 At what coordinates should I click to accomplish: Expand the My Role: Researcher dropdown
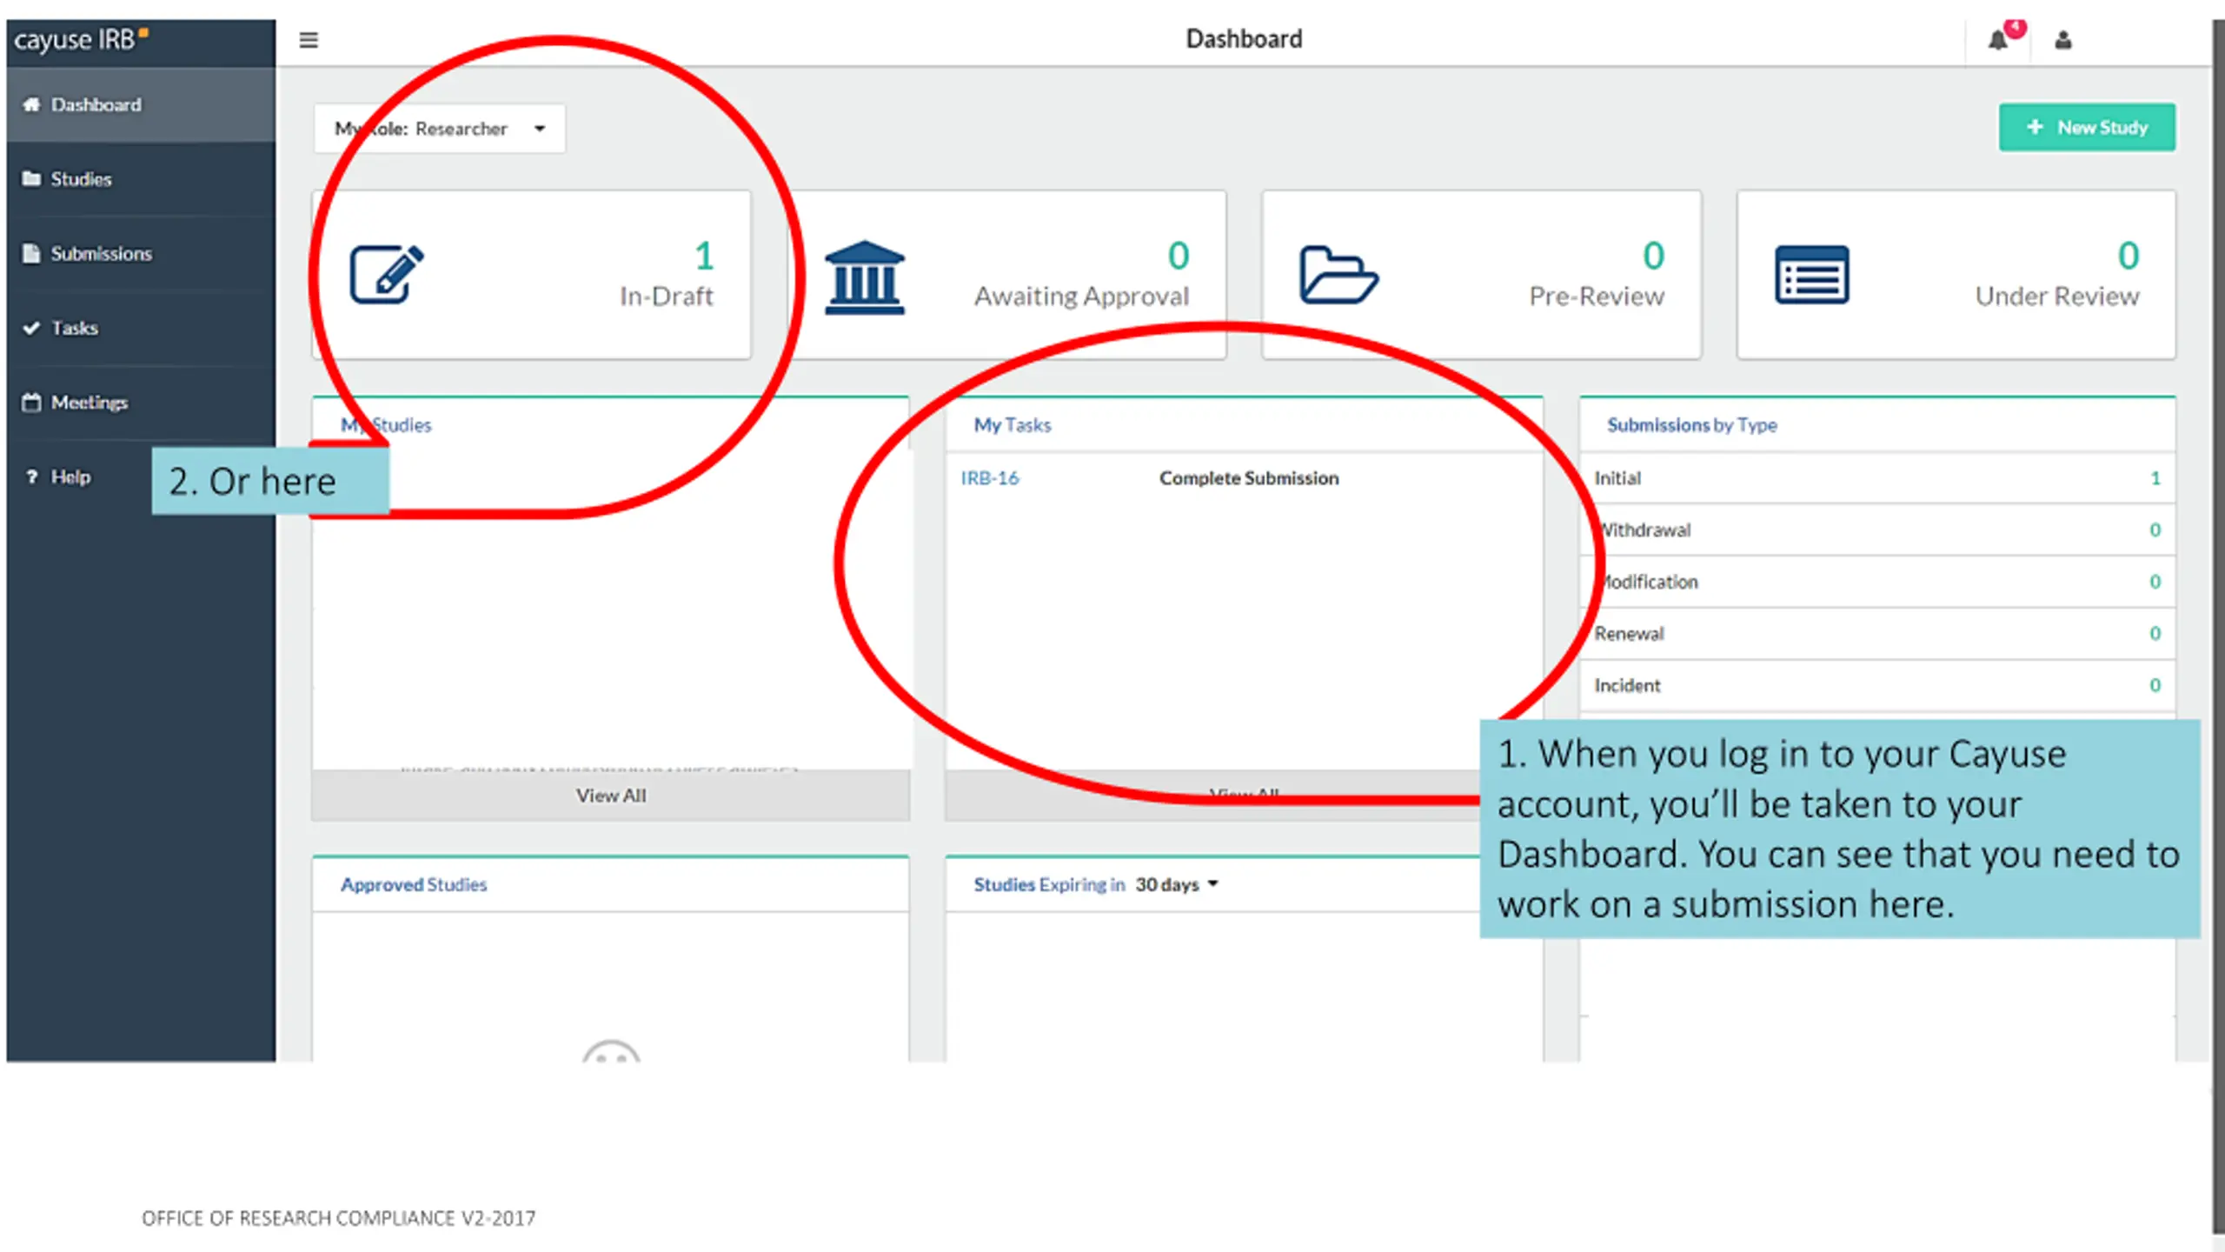point(440,129)
